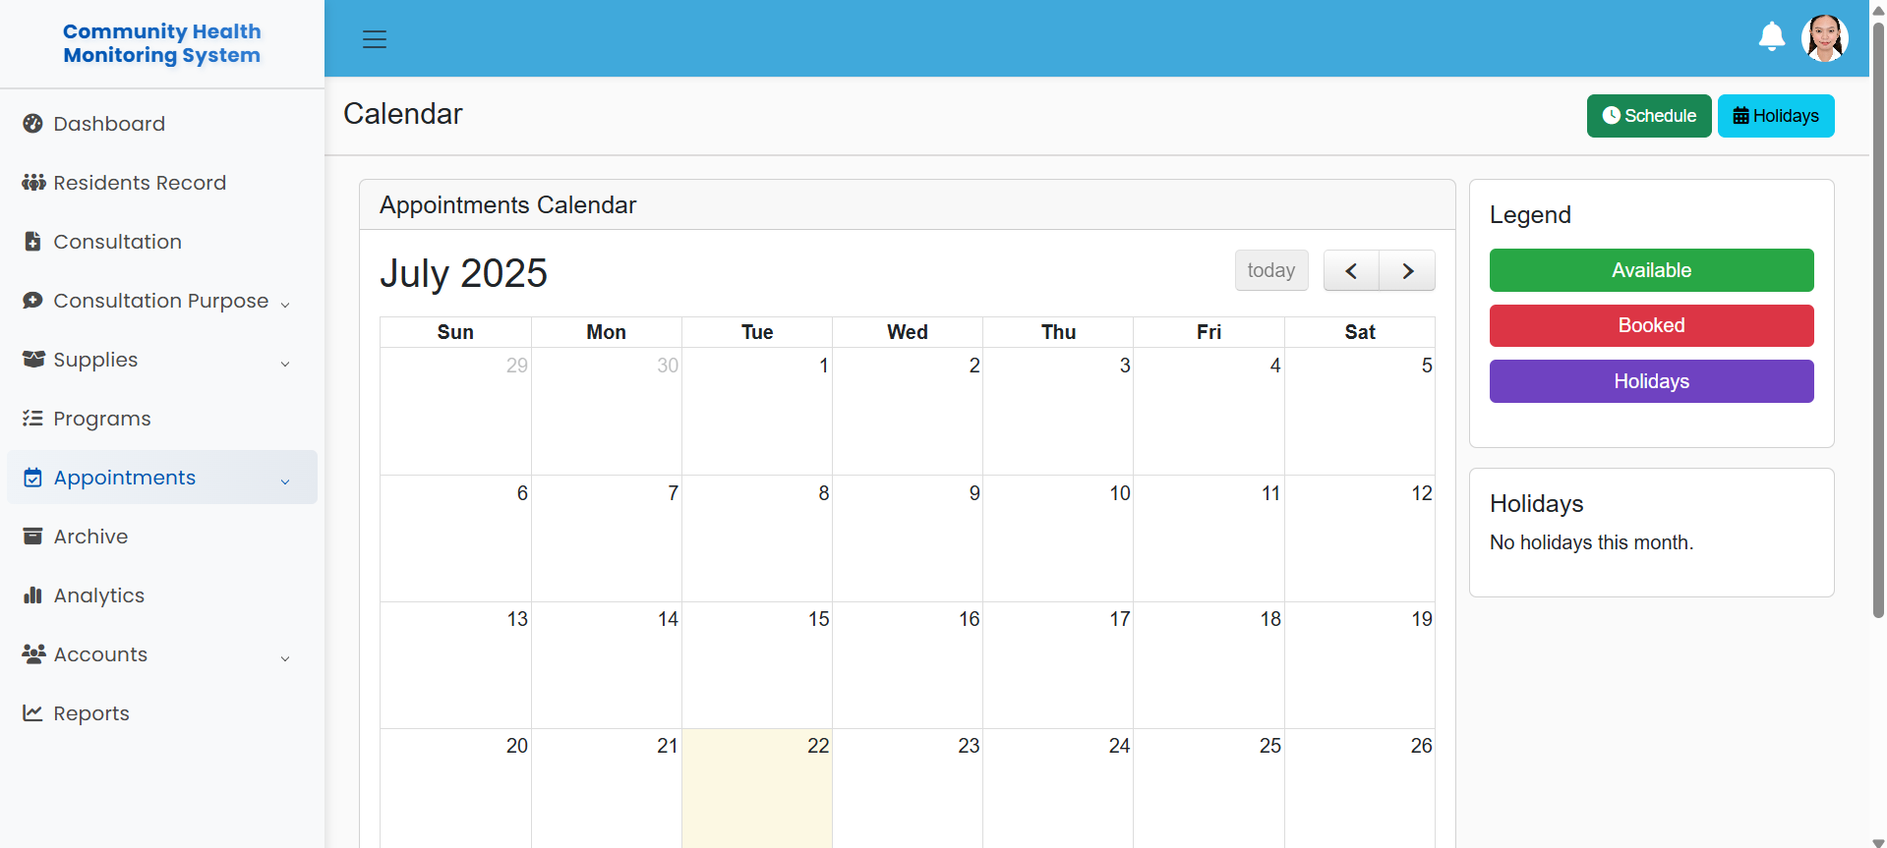Expand the Accounts submenu chevron
The width and height of the screenshot is (1887, 848).
tap(285, 658)
